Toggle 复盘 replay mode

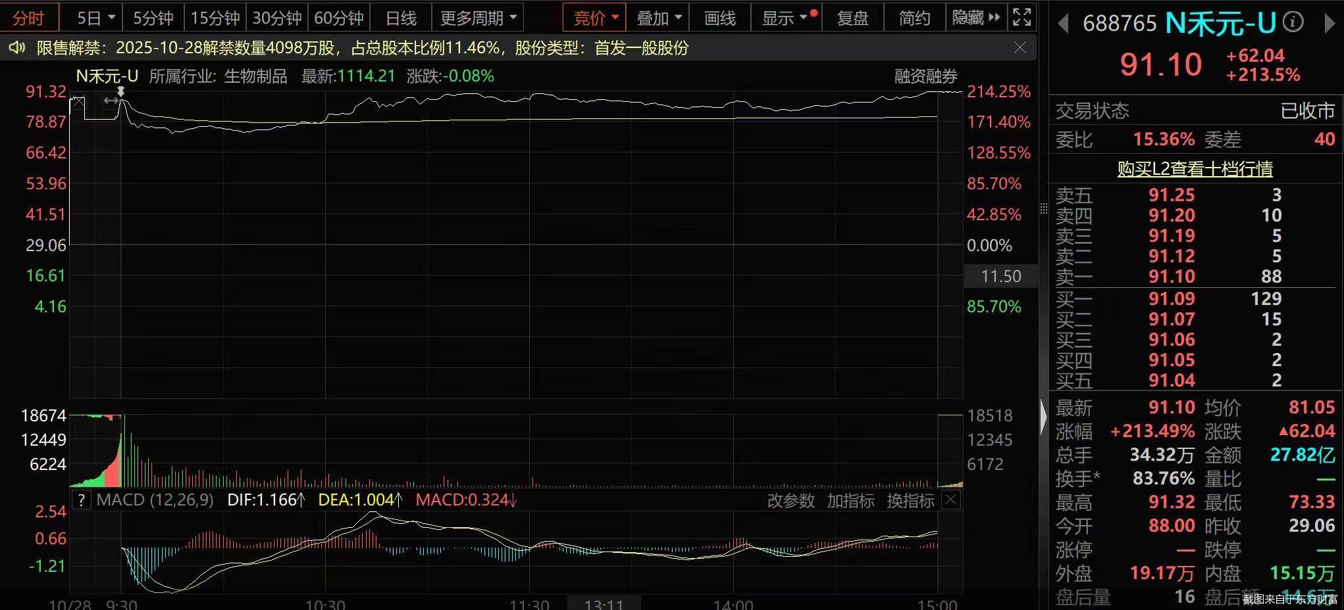click(853, 18)
